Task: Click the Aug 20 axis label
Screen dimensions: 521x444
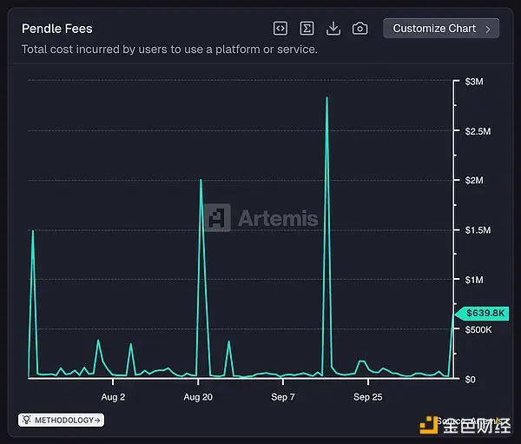Action: pos(198,397)
